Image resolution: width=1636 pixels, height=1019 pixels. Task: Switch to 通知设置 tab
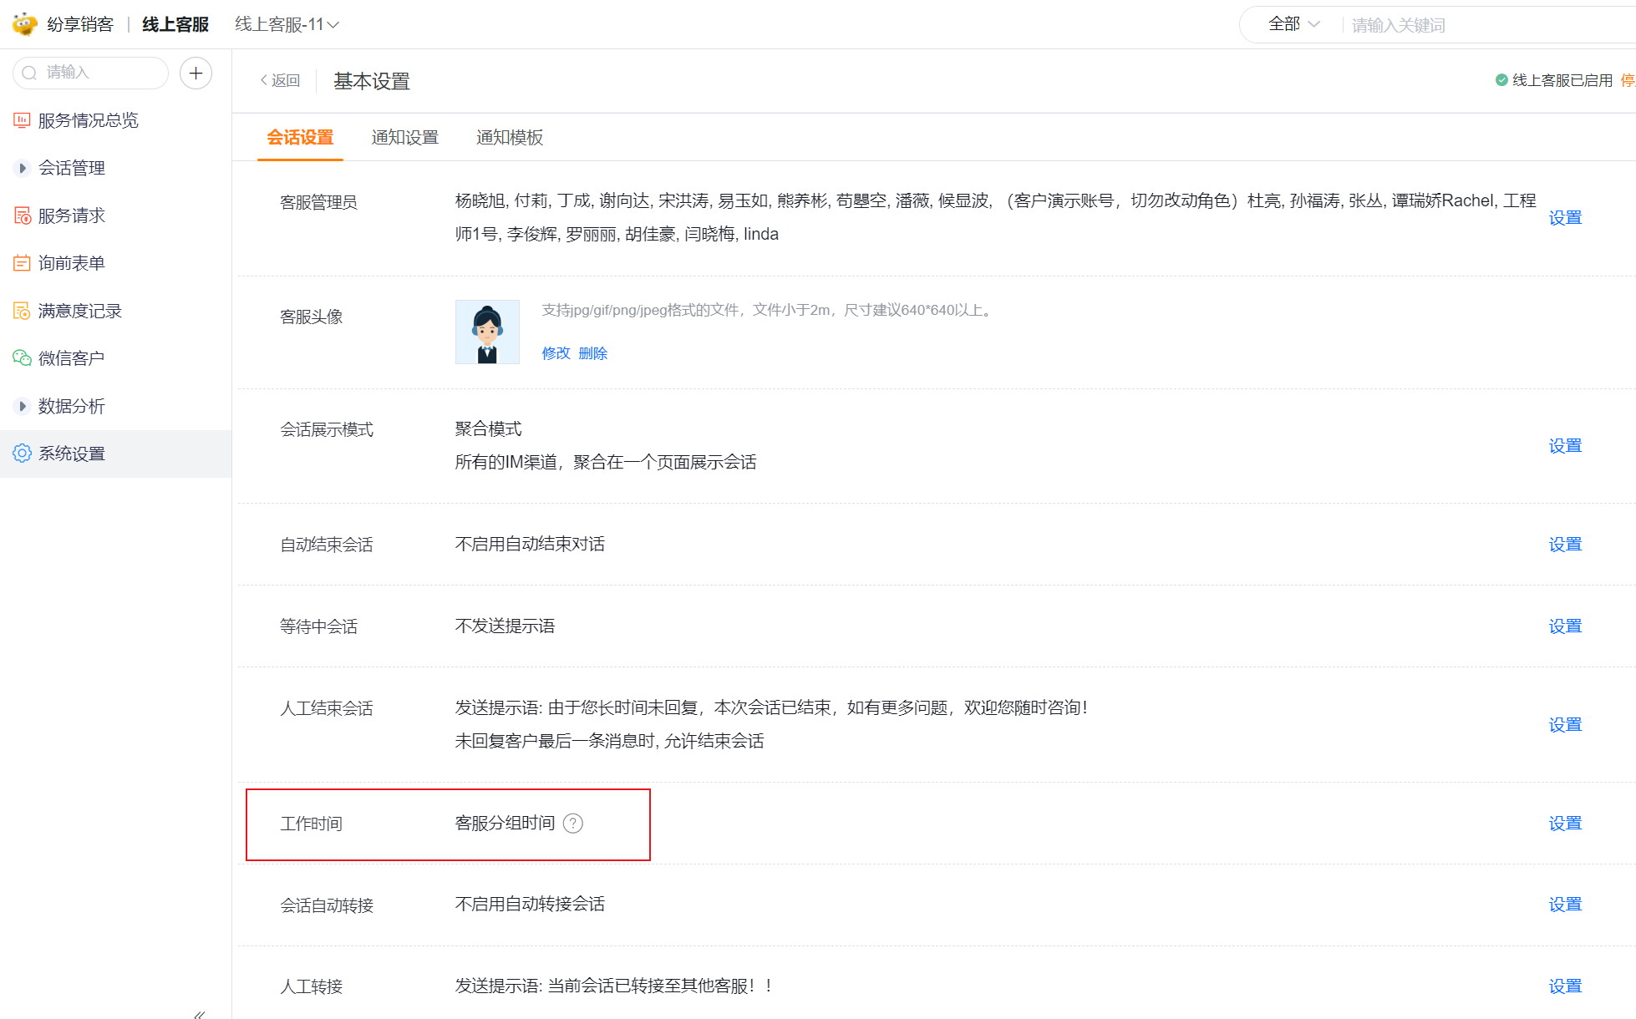pos(404,137)
